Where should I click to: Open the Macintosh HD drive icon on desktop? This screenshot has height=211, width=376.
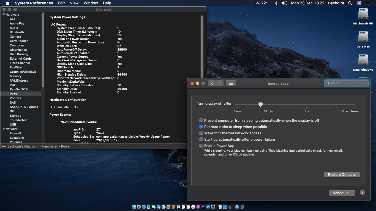[363, 14]
